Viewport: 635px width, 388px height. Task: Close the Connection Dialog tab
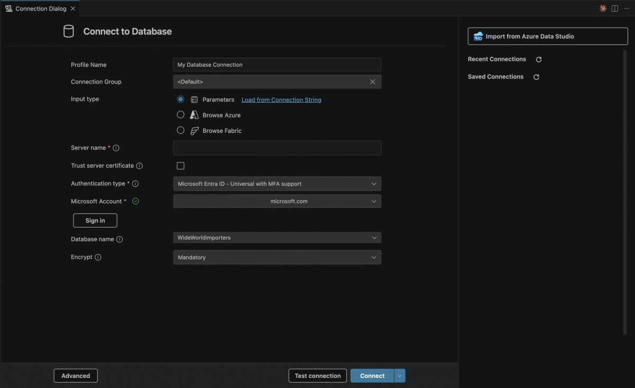pyautogui.click(x=72, y=8)
